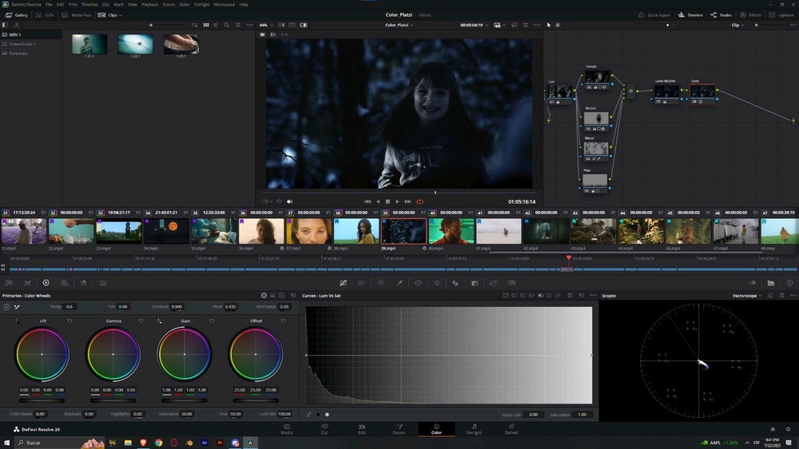799x449 pixels.
Task: Toggle the Lightbox view
Action: tap(783, 14)
